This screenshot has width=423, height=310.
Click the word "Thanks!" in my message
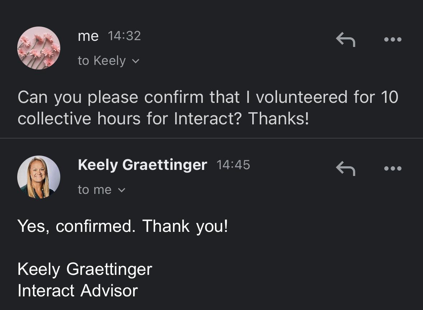point(278,119)
